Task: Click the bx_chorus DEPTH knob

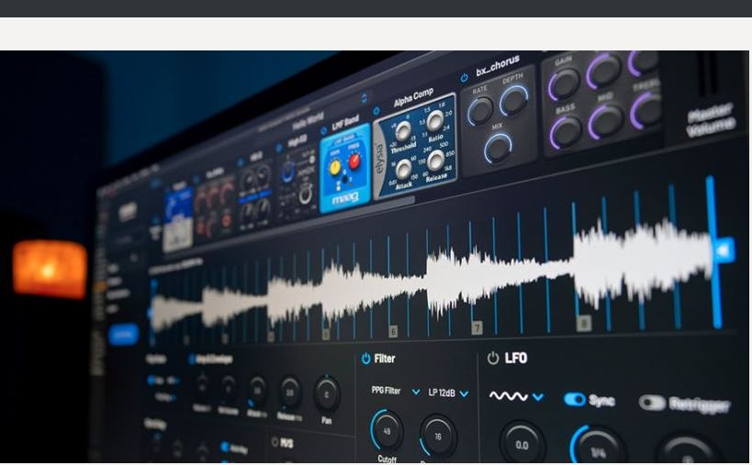Action: pyautogui.click(x=513, y=101)
